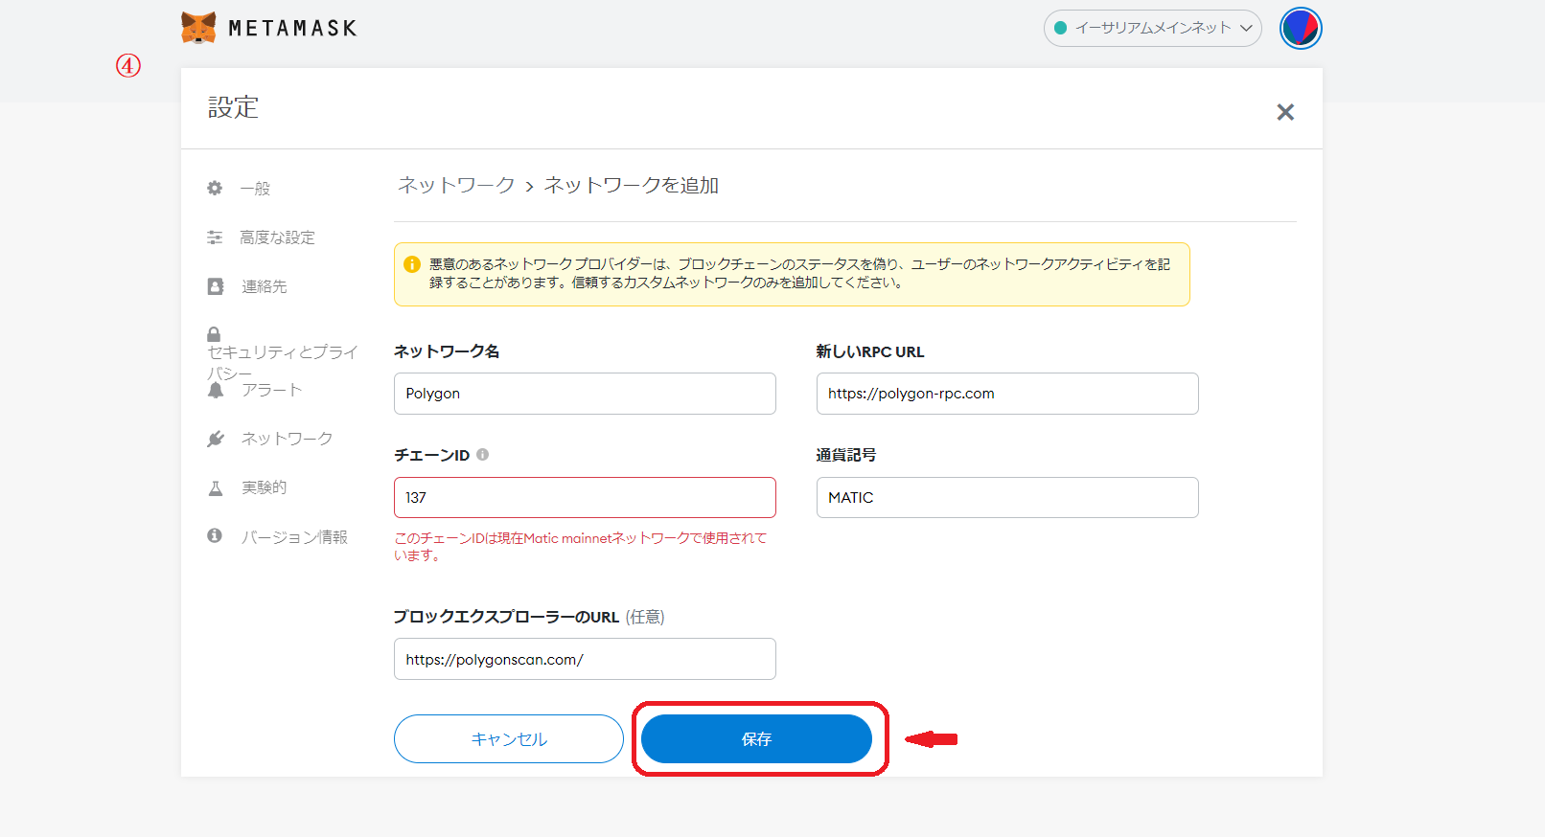Click the green network status dot
Screen dimensions: 1545x837
pyautogui.click(x=1061, y=28)
